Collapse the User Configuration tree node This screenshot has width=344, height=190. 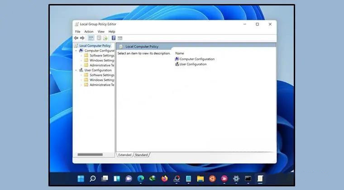[76, 70]
